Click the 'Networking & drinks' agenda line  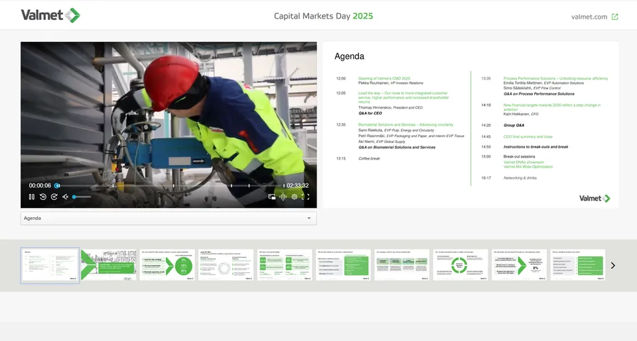pyautogui.click(x=520, y=178)
